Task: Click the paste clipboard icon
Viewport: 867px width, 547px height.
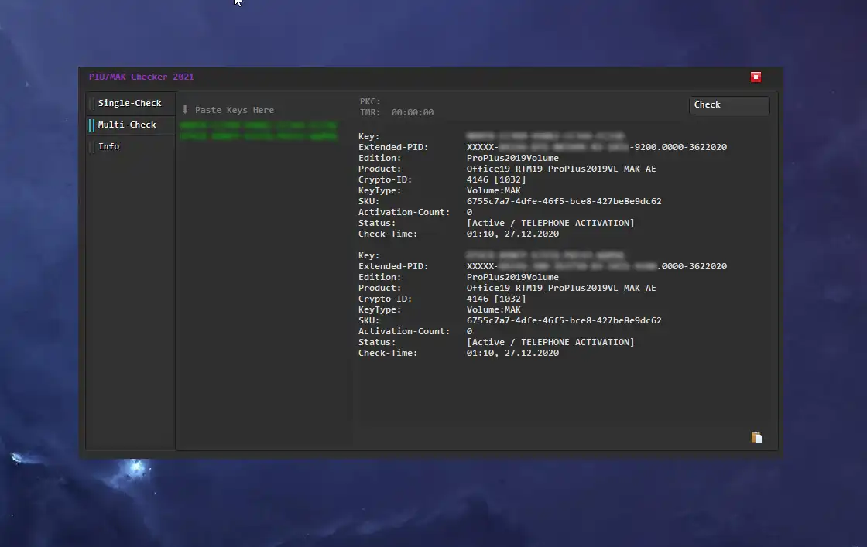Action: pos(756,437)
